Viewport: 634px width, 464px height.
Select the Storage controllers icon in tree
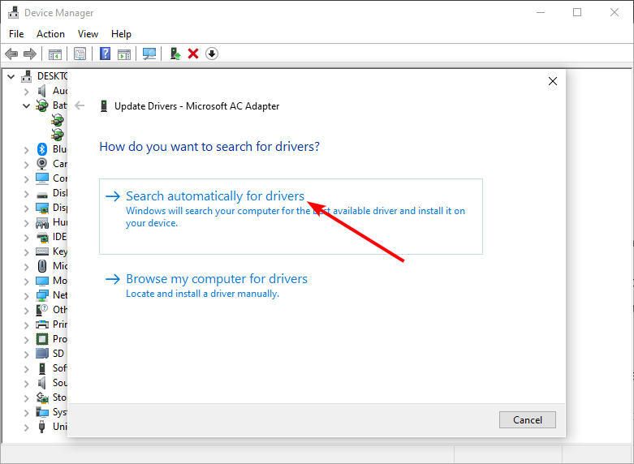click(x=42, y=397)
